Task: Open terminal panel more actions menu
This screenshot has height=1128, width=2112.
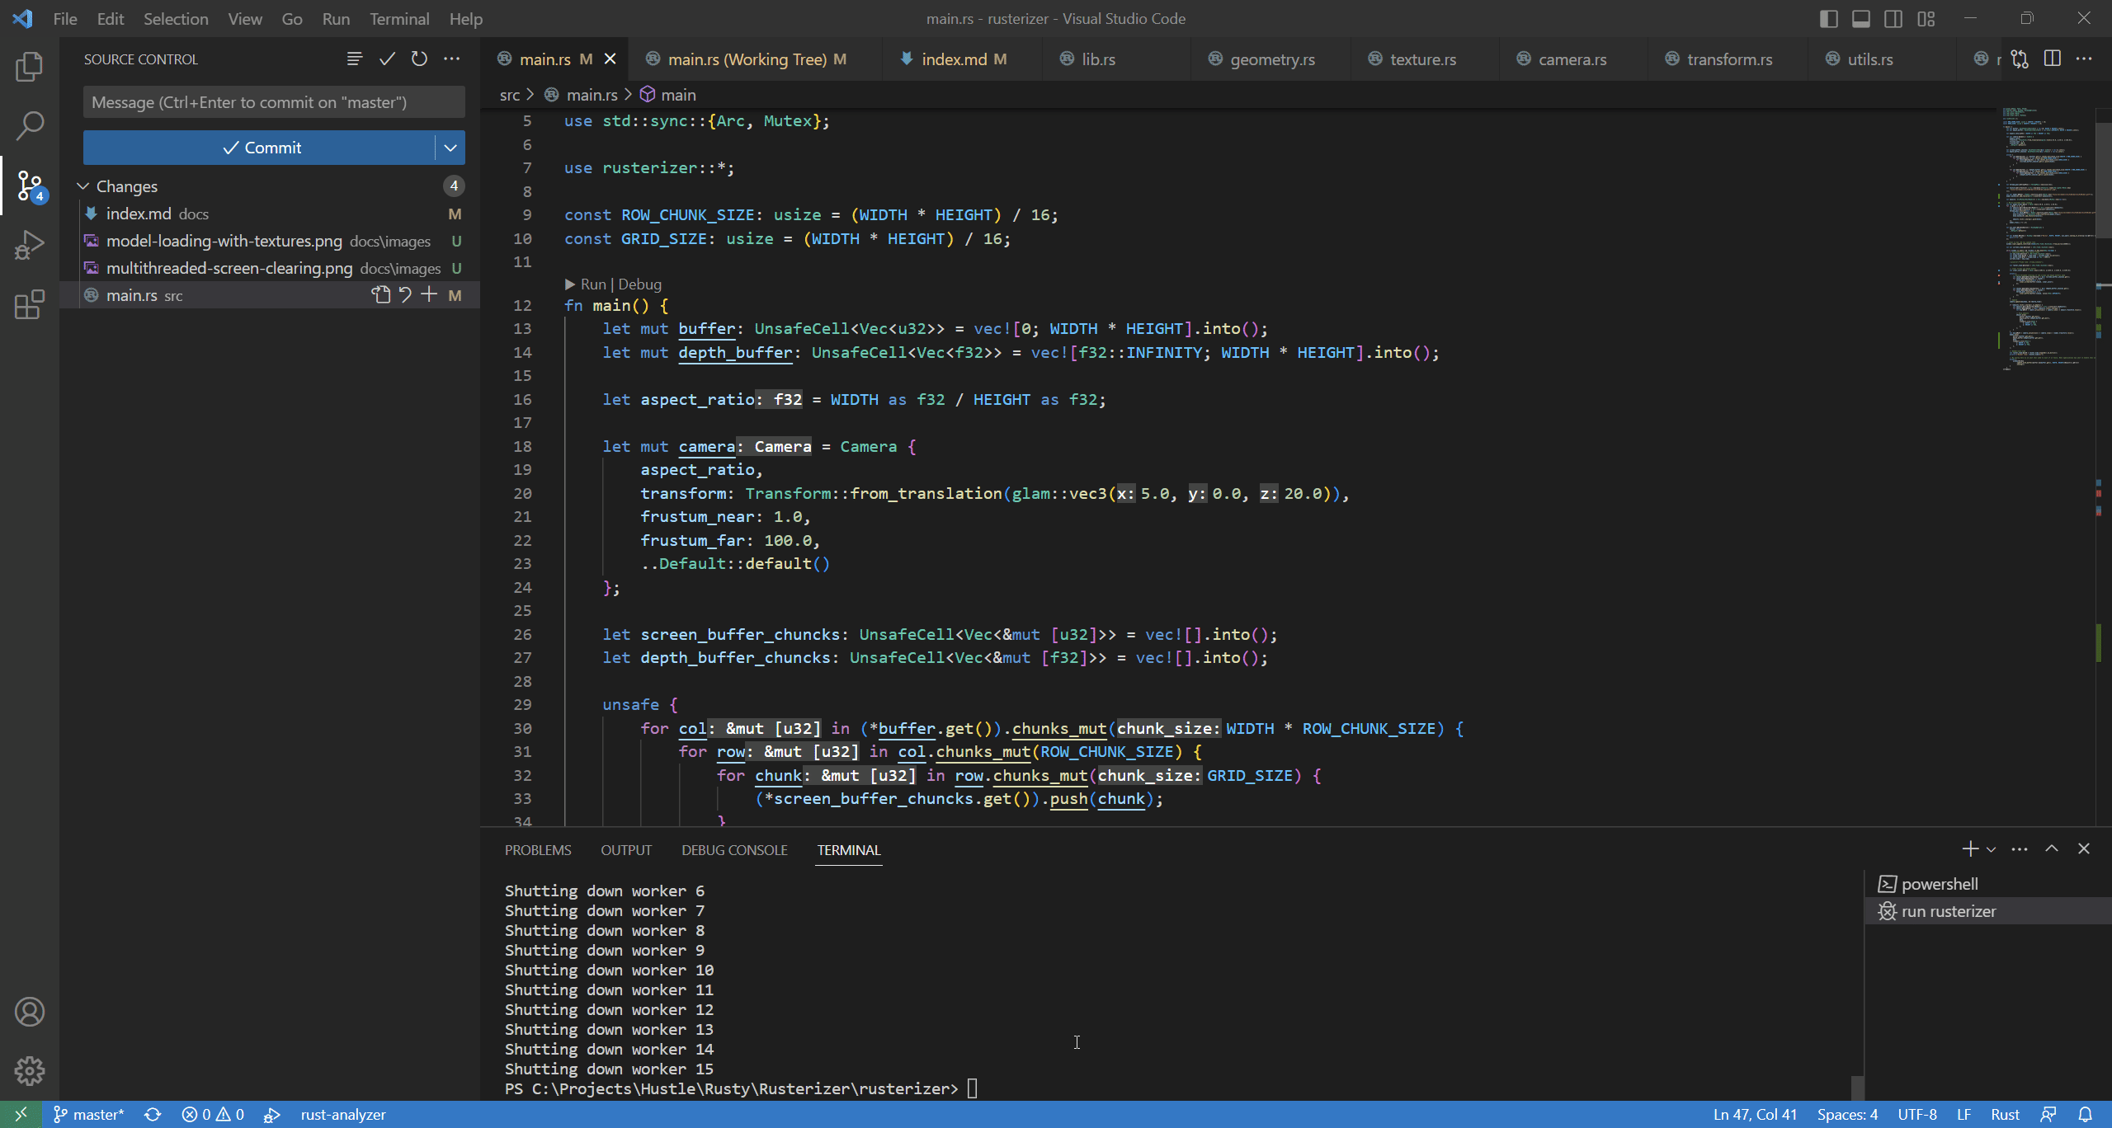Action: click(2020, 849)
